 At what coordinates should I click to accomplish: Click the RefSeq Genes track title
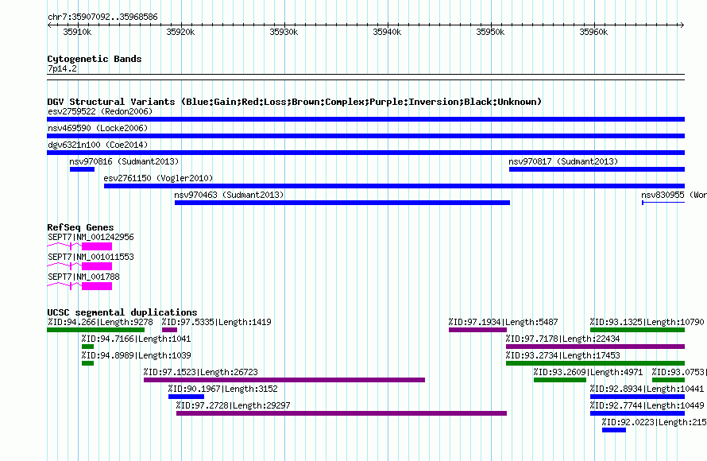point(80,227)
